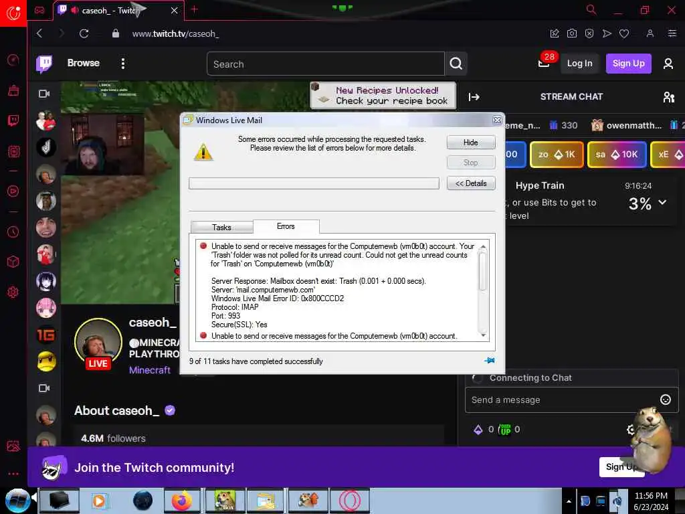
Task: Open the My Flow send icon
Action: pos(607,33)
